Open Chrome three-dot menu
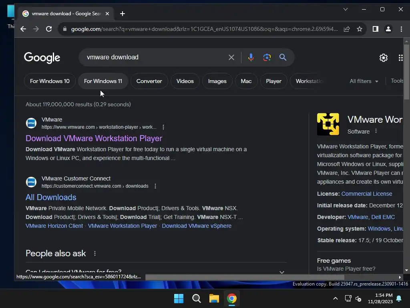410x308 pixels. click(401, 29)
